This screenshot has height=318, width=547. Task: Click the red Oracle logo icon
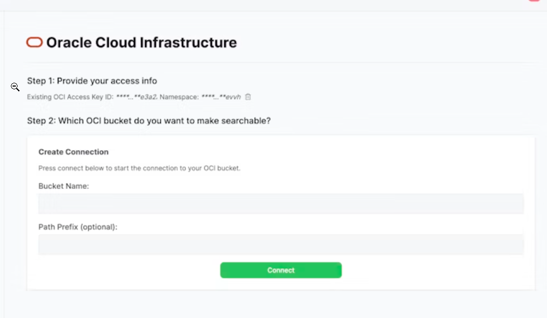tap(34, 42)
